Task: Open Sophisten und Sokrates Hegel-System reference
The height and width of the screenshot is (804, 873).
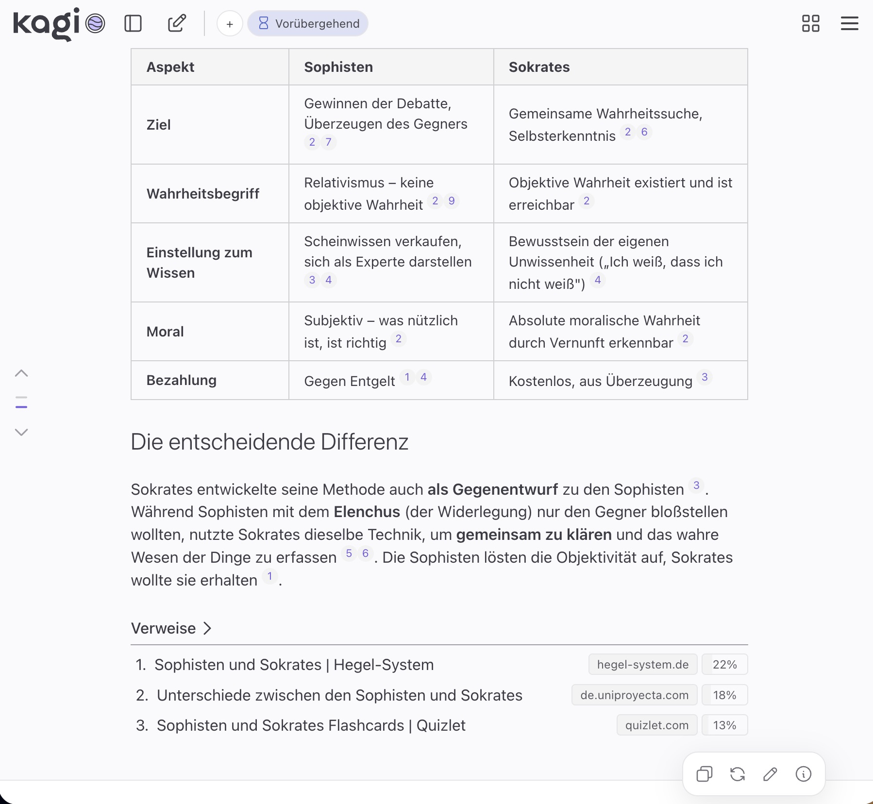Action: (x=294, y=665)
